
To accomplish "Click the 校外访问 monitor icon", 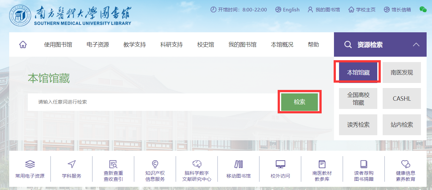I will coord(280,164).
